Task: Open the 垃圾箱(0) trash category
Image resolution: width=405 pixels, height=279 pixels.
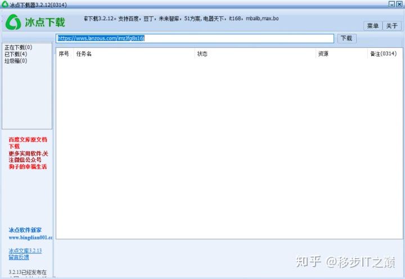Action: click(16, 61)
